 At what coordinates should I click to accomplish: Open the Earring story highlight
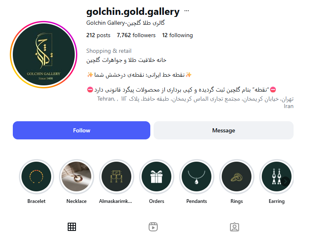(275, 177)
